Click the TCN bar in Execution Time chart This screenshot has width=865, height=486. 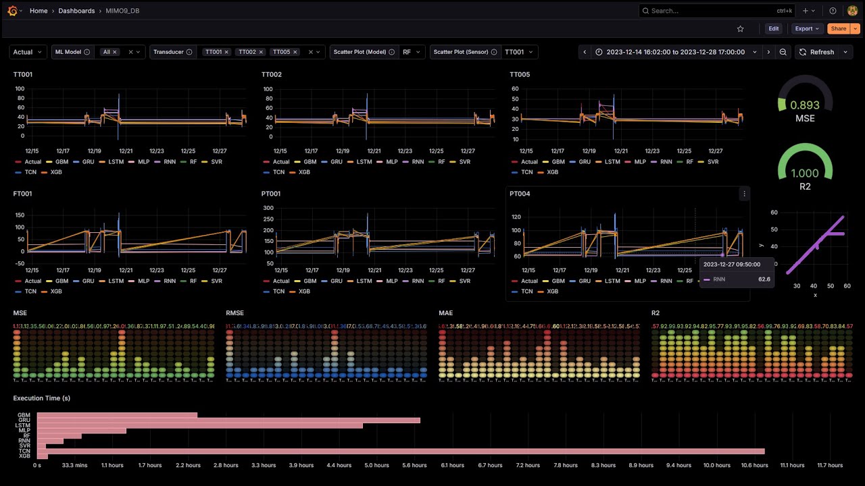point(401,452)
